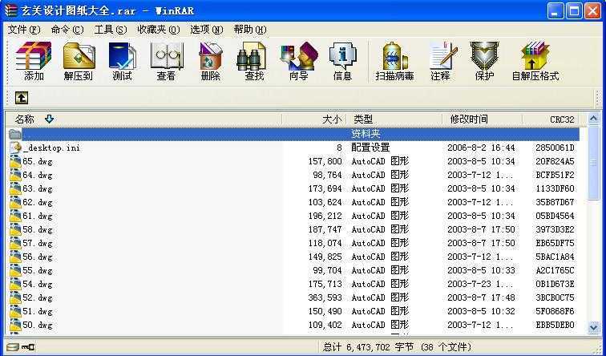This screenshot has width=606, height=356.
Task: Click the parent folder icon row
Action: [293, 134]
